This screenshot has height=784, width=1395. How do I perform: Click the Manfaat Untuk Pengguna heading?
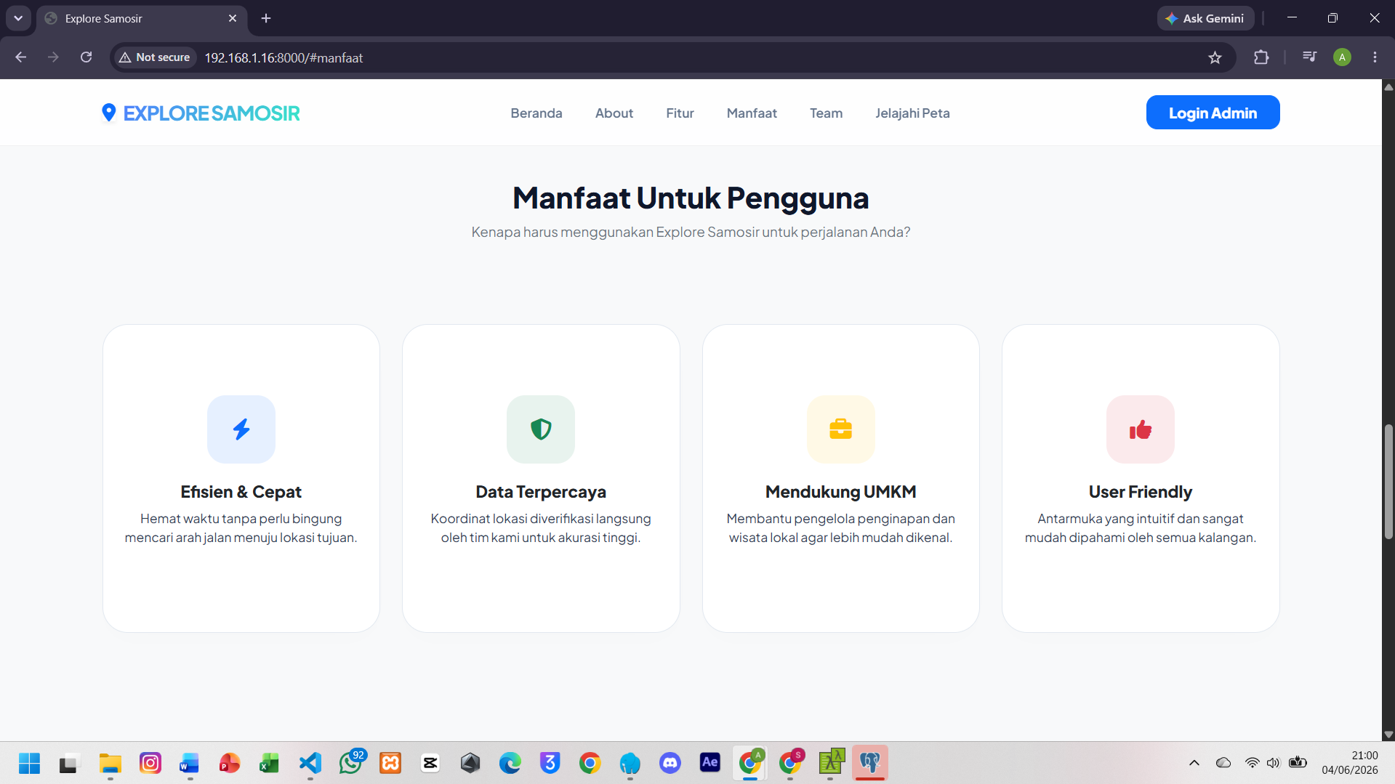pyautogui.click(x=691, y=198)
